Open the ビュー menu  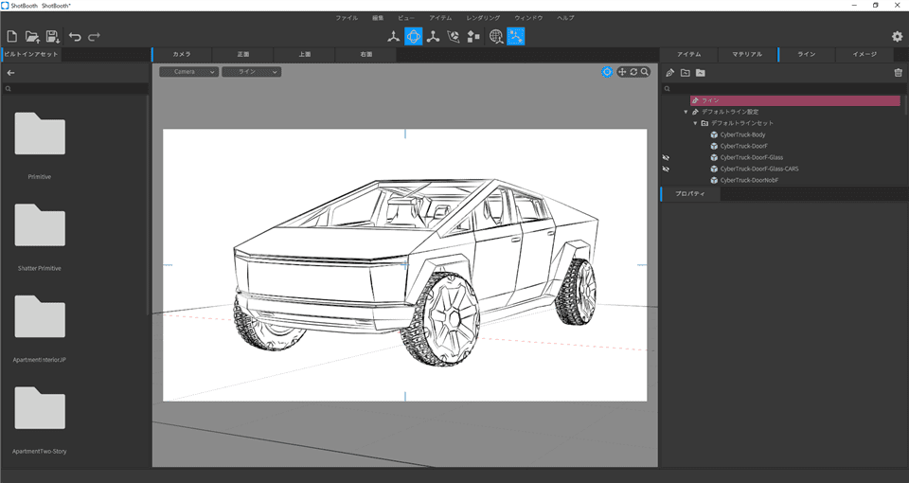click(x=406, y=18)
